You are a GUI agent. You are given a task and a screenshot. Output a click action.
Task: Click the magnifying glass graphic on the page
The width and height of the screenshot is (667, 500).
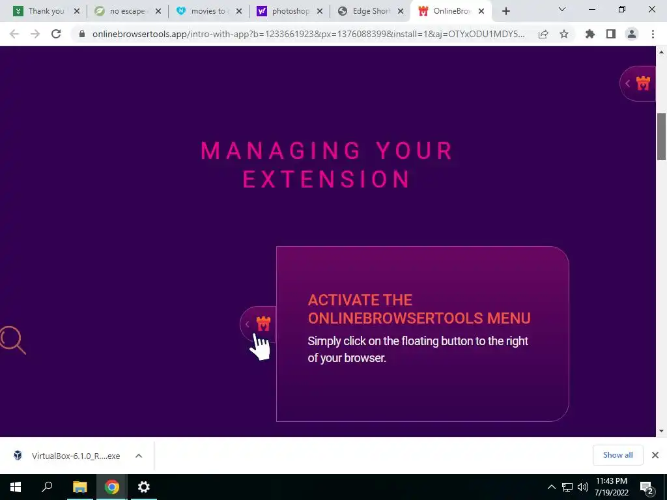tap(13, 340)
